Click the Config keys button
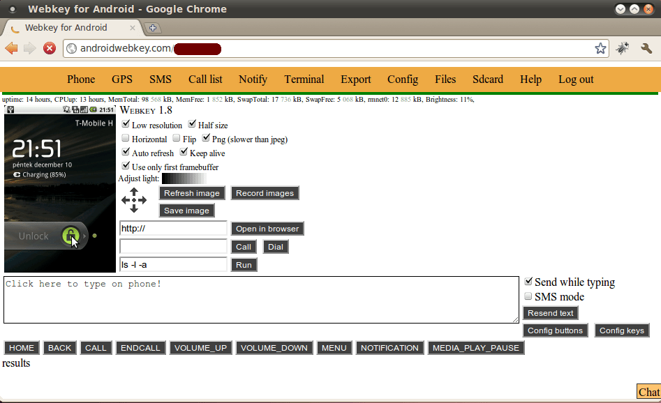 click(x=622, y=330)
